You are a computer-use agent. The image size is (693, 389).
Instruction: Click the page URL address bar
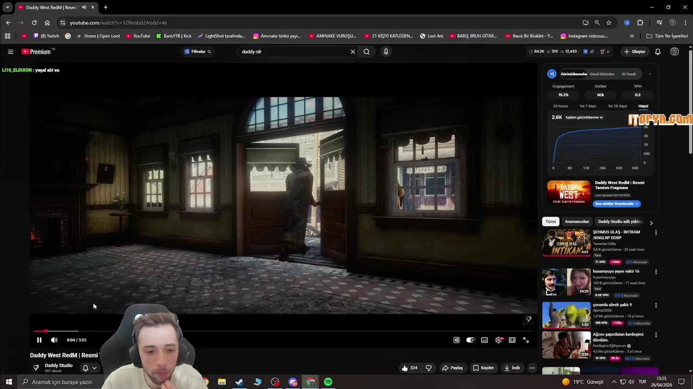(319, 23)
